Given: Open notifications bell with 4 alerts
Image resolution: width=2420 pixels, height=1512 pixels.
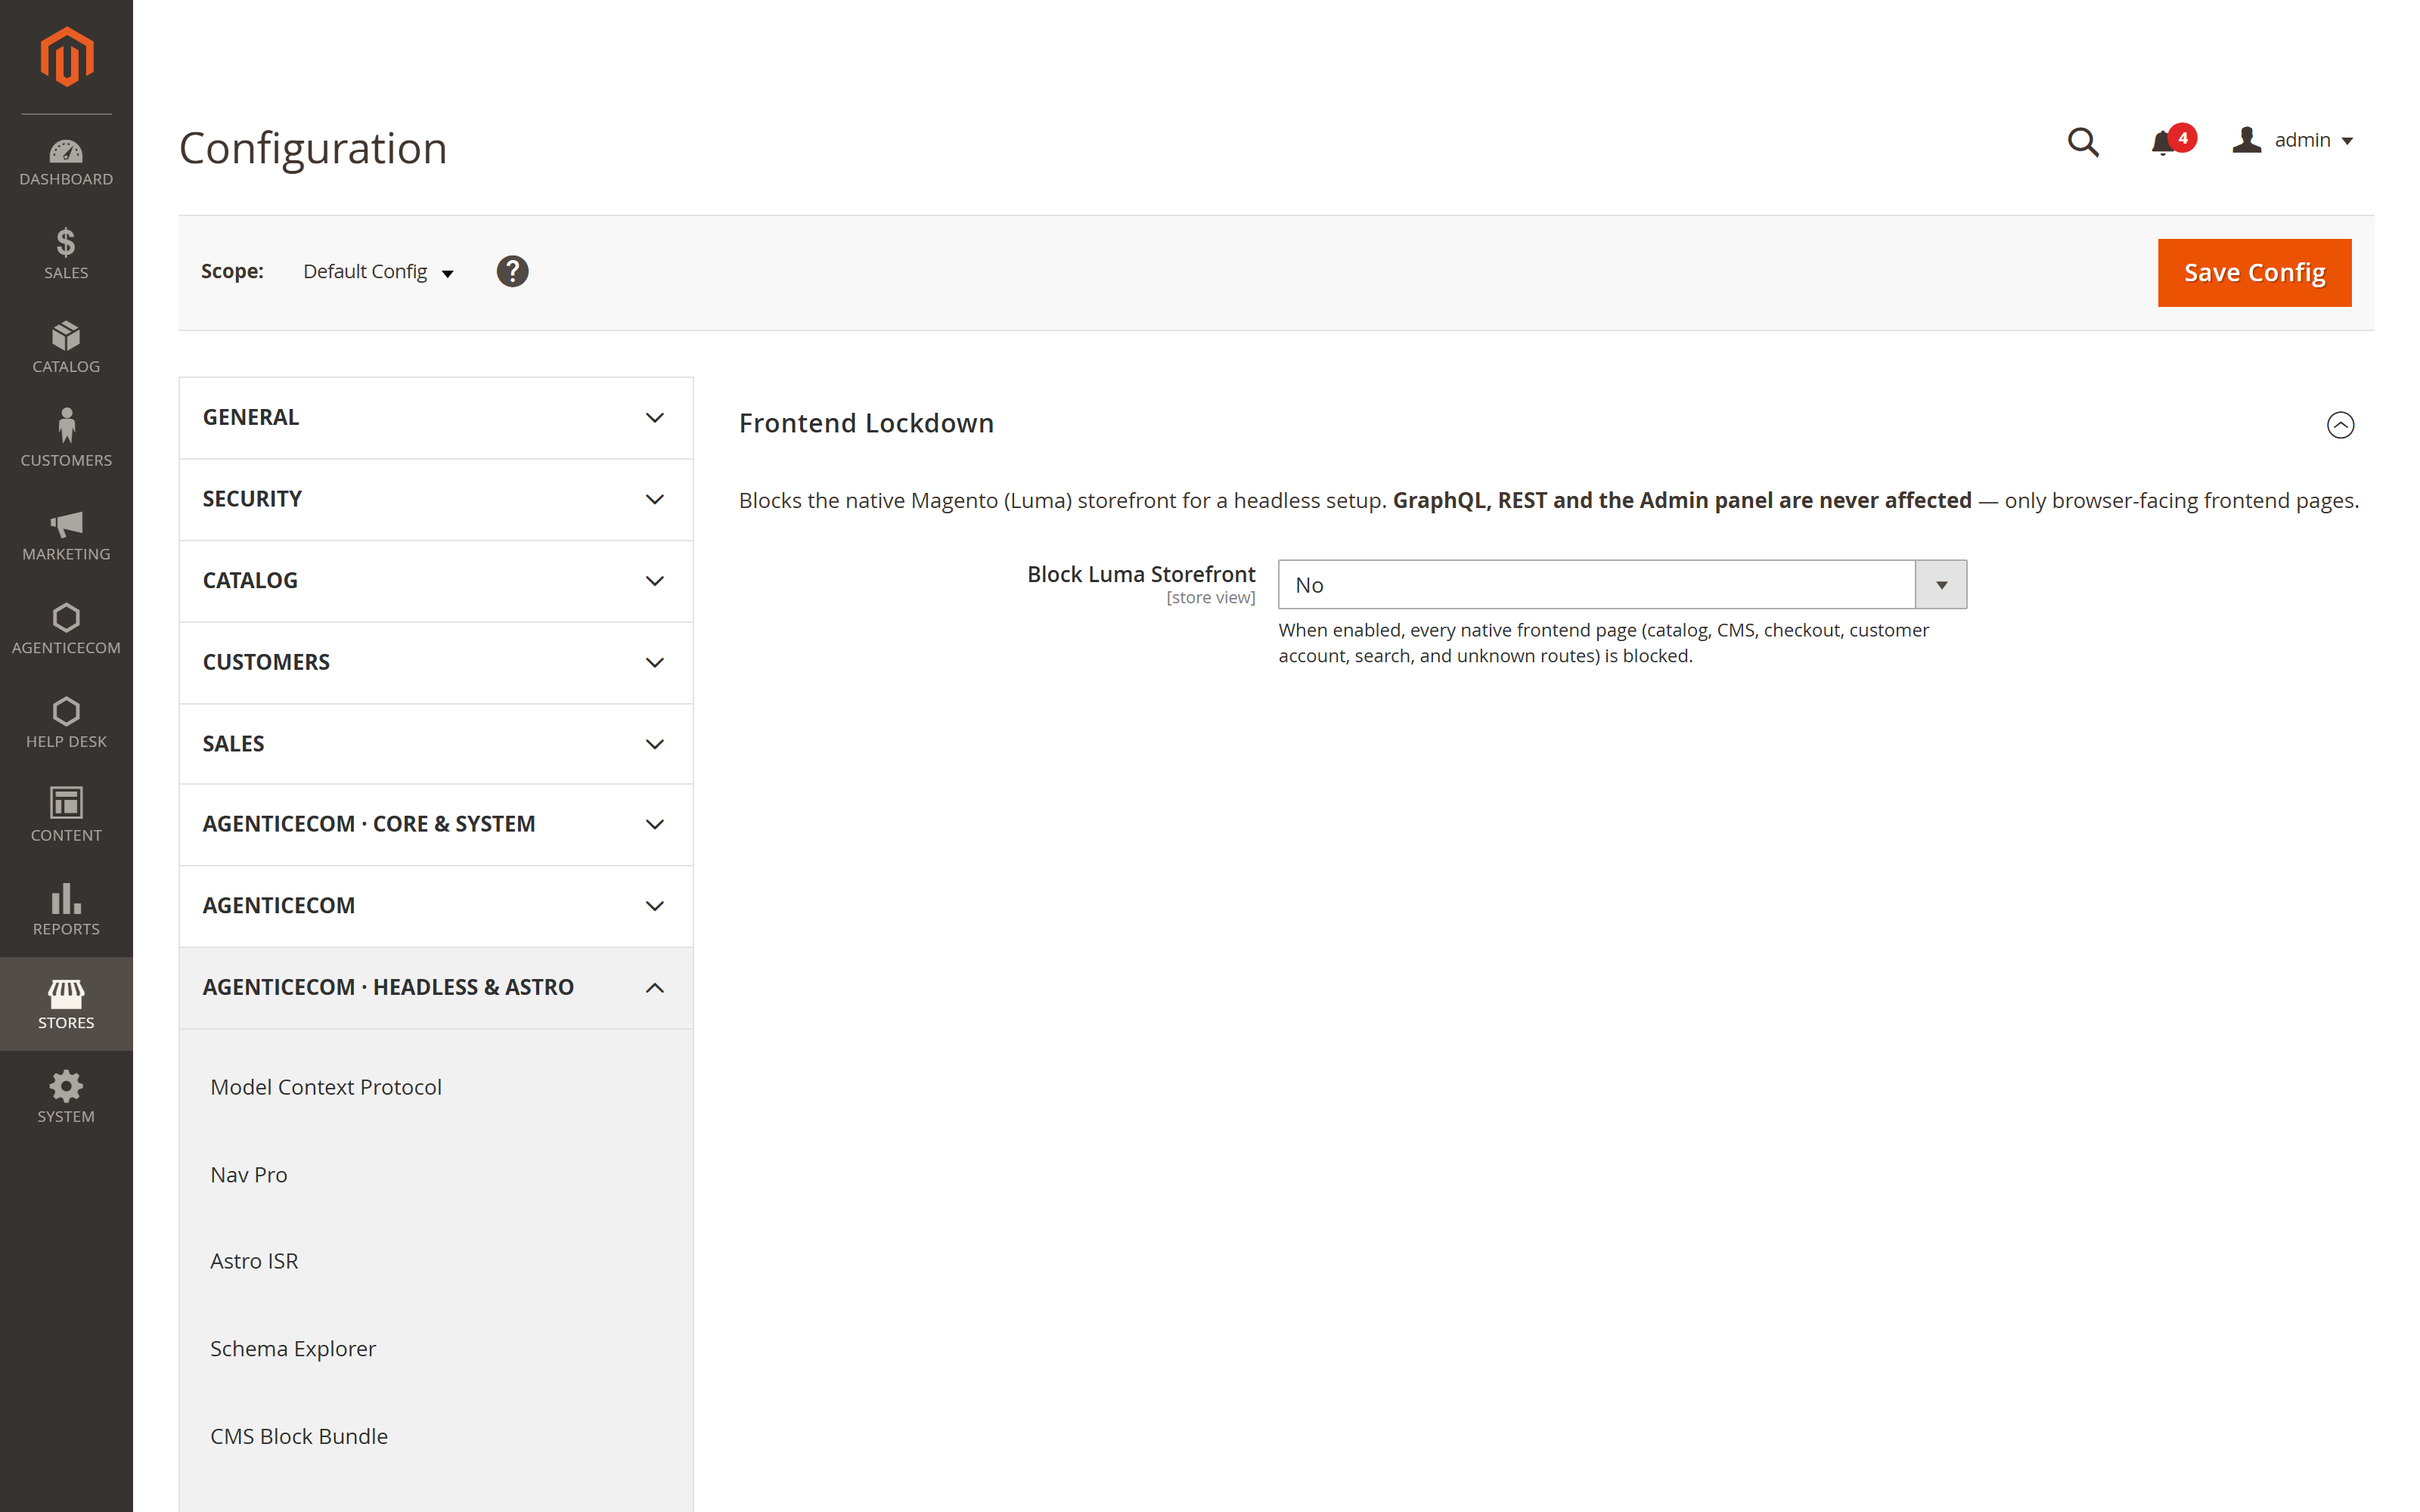Looking at the screenshot, I should (x=2172, y=141).
